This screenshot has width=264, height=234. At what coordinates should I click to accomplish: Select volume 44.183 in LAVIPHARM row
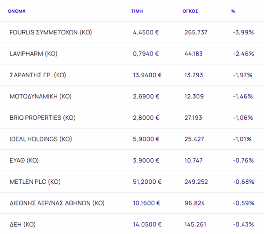pyautogui.click(x=194, y=54)
